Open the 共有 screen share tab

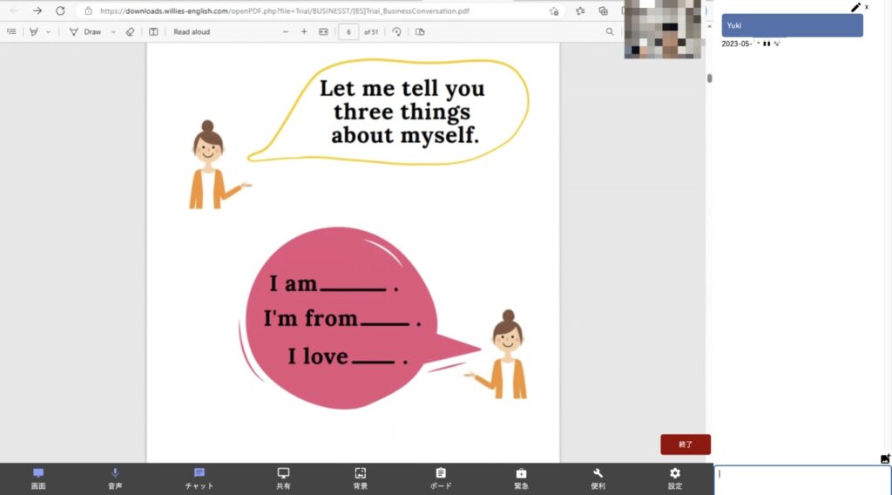[283, 478]
